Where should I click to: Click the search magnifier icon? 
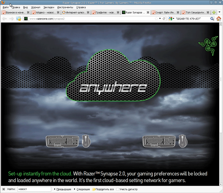(212, 19)
